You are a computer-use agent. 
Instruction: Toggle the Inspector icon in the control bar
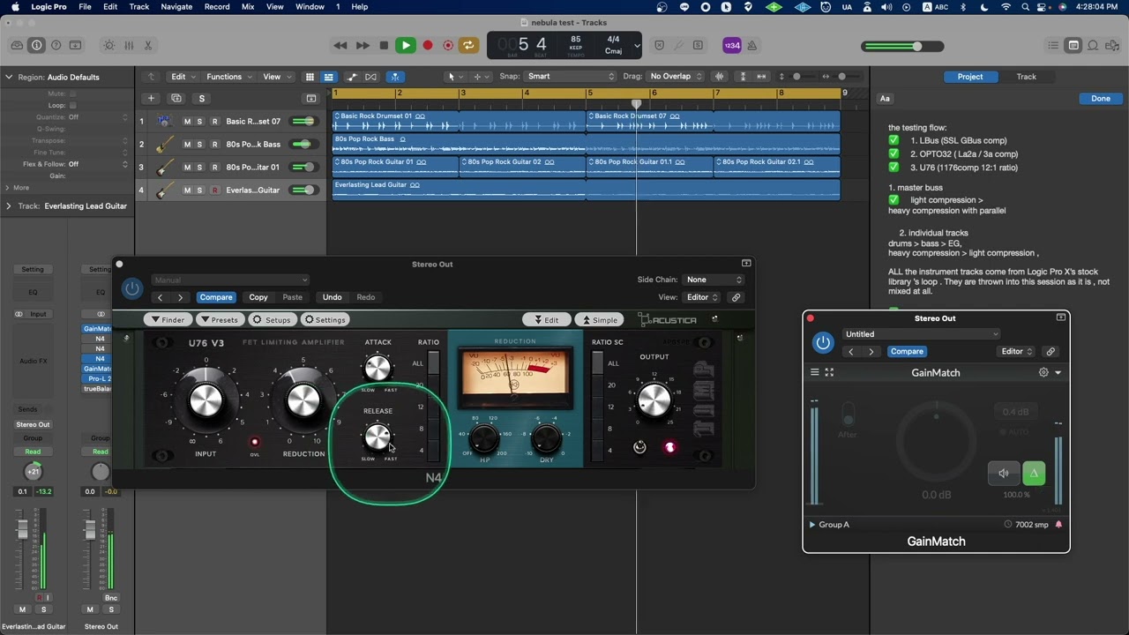[36, 45]
